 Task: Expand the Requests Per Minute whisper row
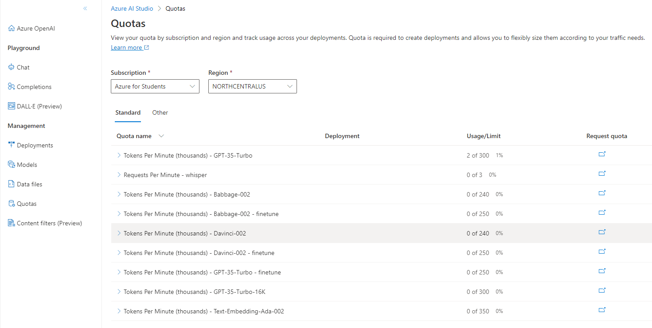(x=119, y=175)
